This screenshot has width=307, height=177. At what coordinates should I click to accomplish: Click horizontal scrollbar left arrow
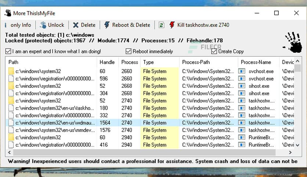[x=10, y=152]
